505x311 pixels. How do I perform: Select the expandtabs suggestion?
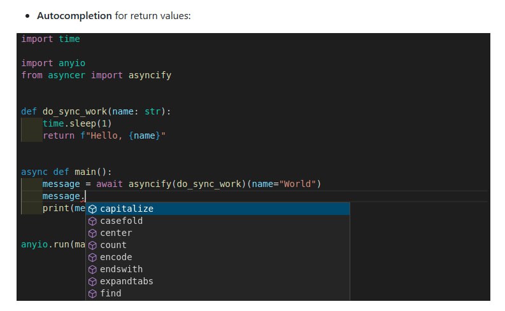pyautogui.click(x=127, y=281)
